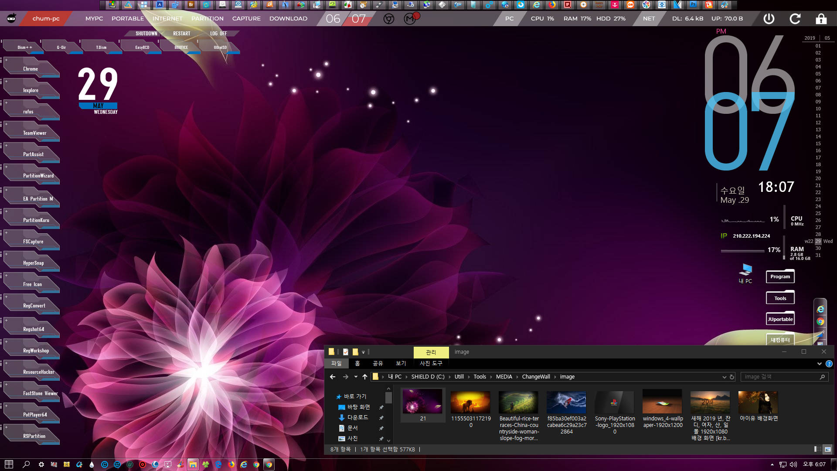
Task: Open the 내 PC desktop icon
Action: pos(745,273)
